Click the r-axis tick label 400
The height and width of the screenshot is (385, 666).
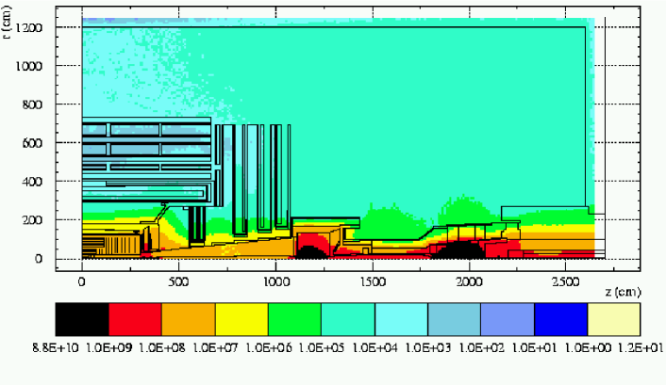(32, 181)
